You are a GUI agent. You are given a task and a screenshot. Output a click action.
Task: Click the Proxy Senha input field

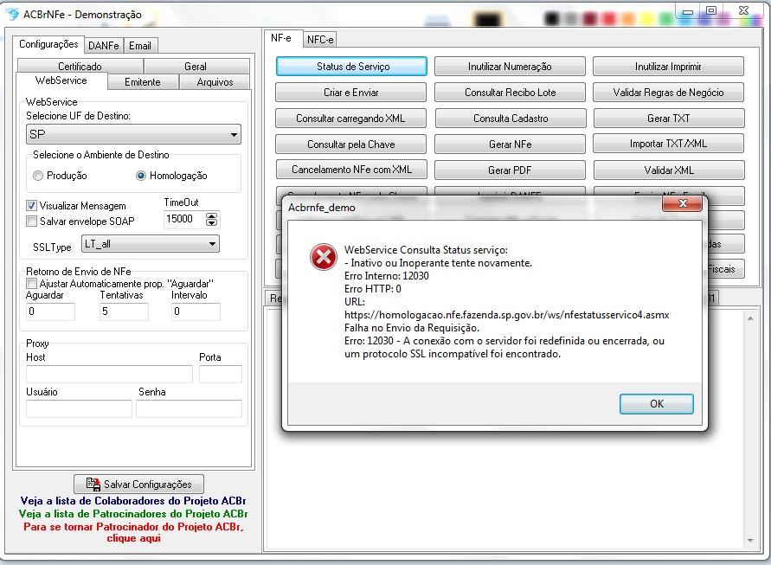coord(190,408)
